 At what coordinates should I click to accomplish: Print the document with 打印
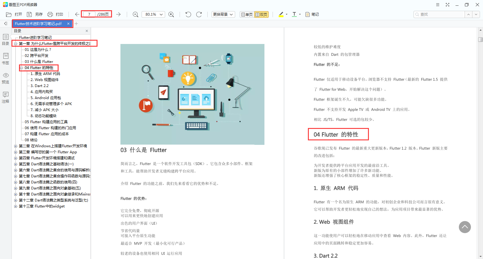click(55, 14)
